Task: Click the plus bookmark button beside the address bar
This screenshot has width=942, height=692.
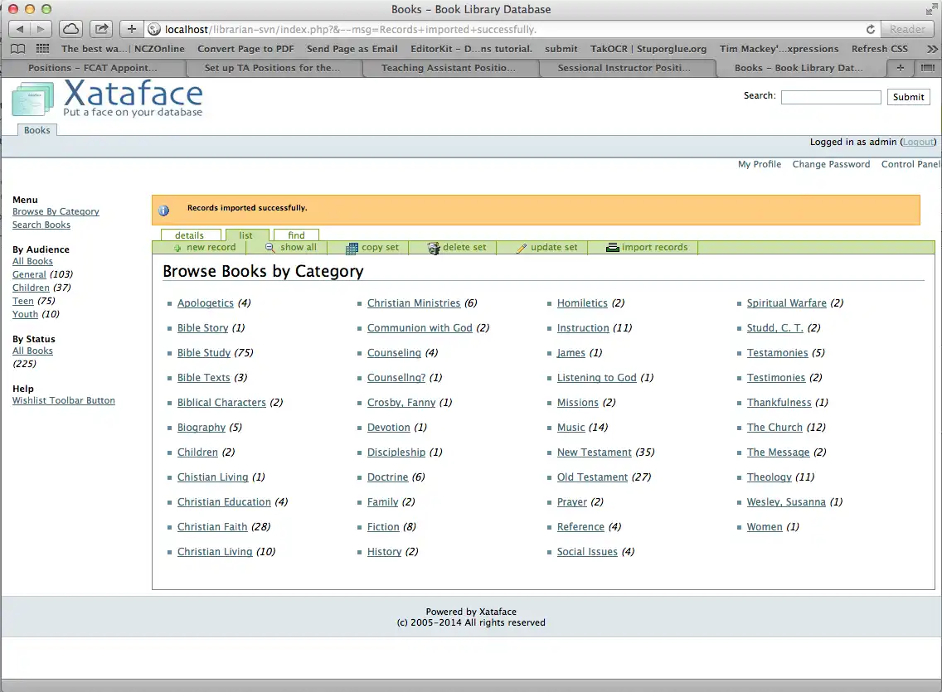Action: 132,29
